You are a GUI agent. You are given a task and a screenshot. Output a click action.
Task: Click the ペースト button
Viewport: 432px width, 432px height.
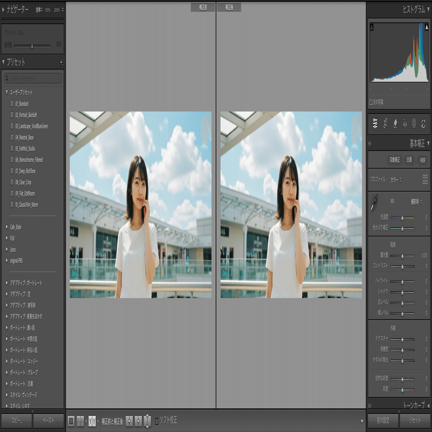coord(49,420)
